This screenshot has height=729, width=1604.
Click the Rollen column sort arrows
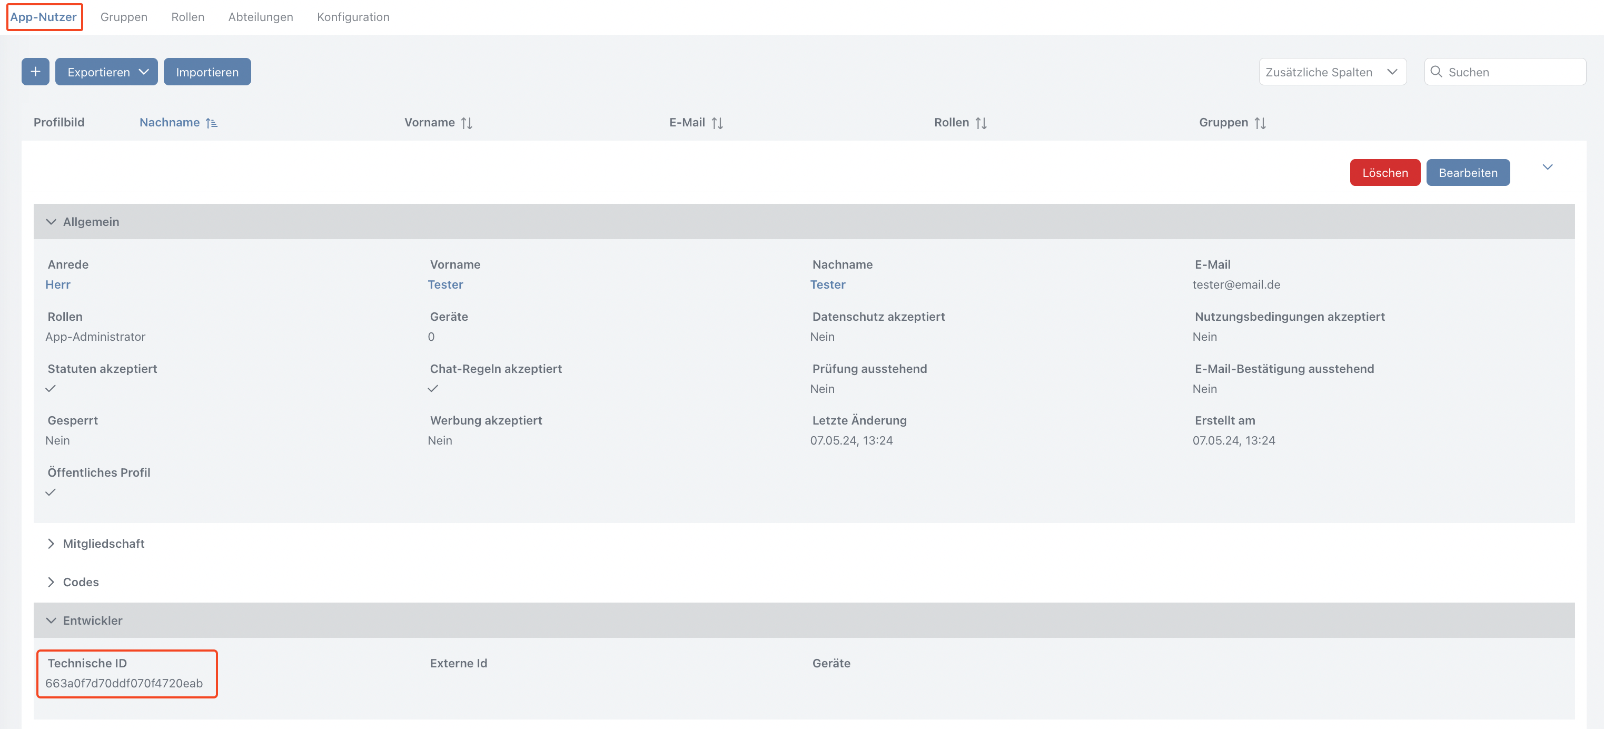point(982,123)
